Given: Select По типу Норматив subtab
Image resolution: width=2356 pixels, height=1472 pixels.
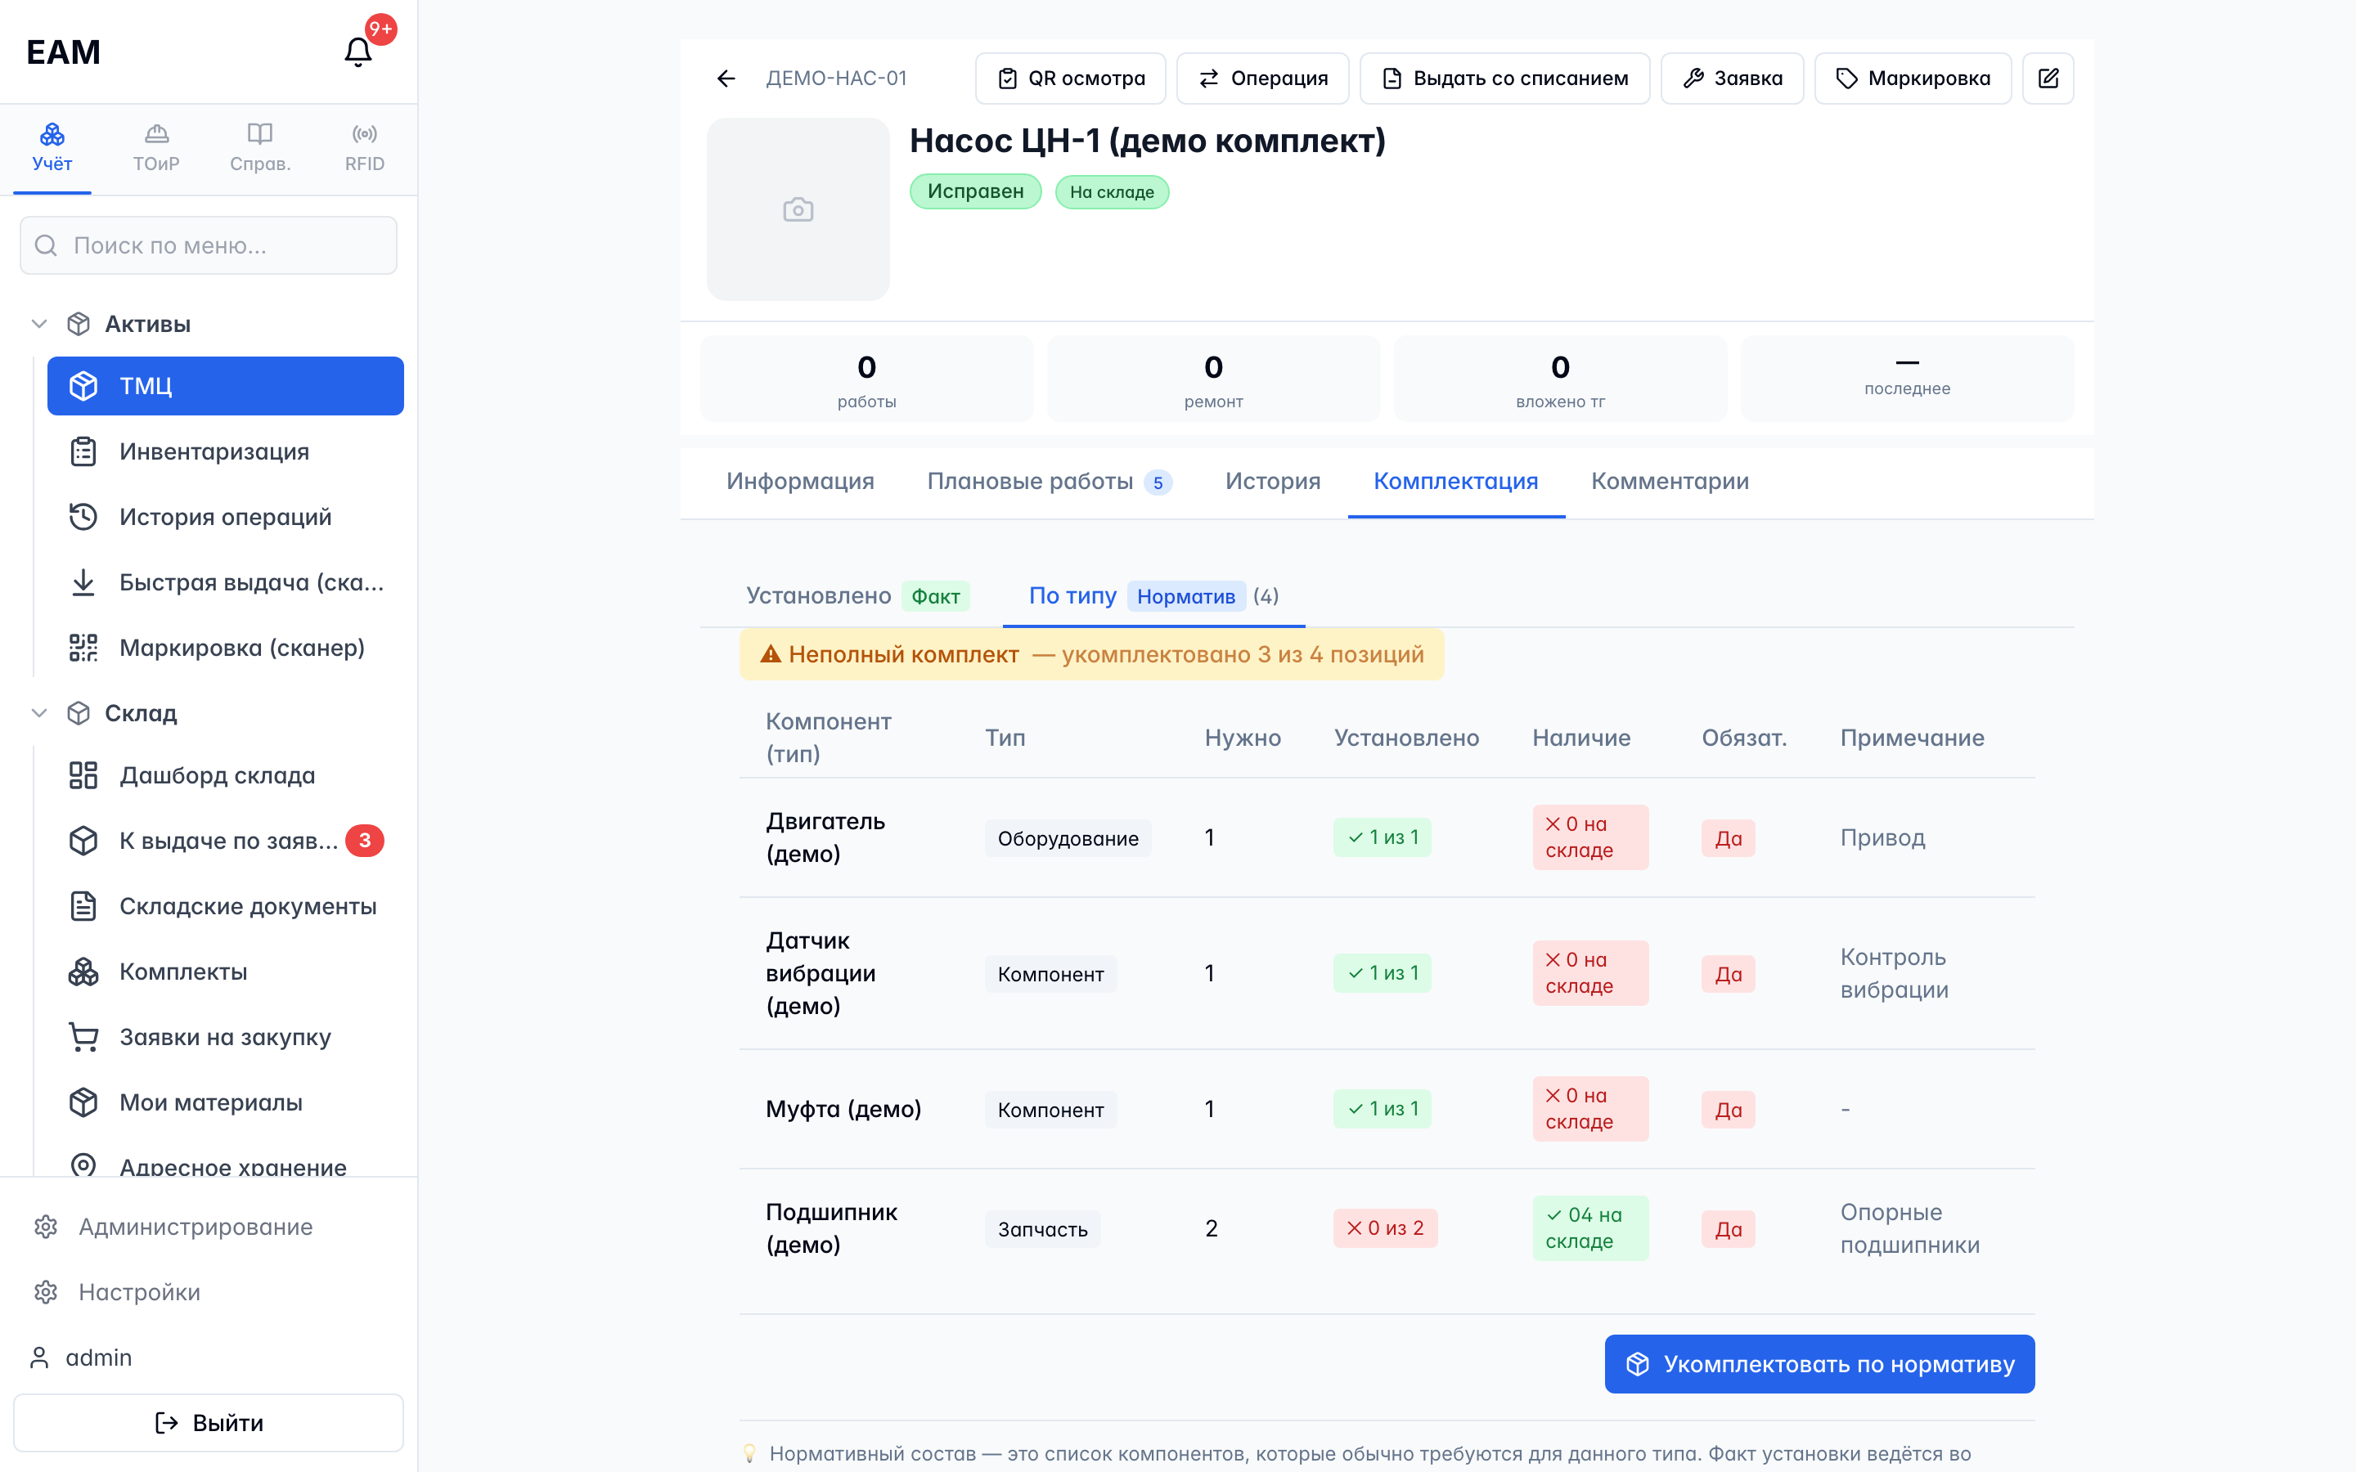Looking at the screenshot, I should tap(1153, 596).
